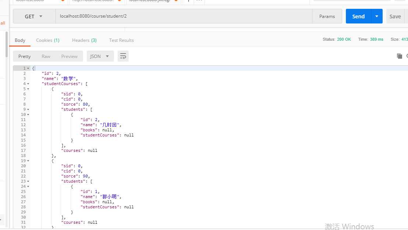This screenshot has width=408, height=230.
Task: Send the request
Action: 358,17
